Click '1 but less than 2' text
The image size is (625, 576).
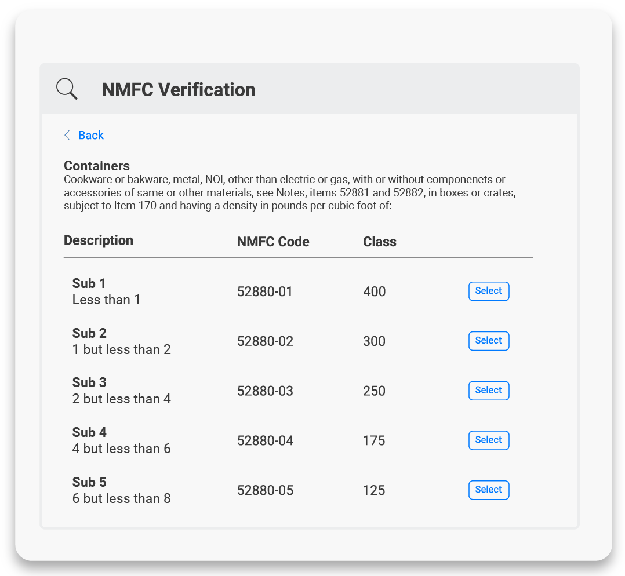(x=122, y=349)
